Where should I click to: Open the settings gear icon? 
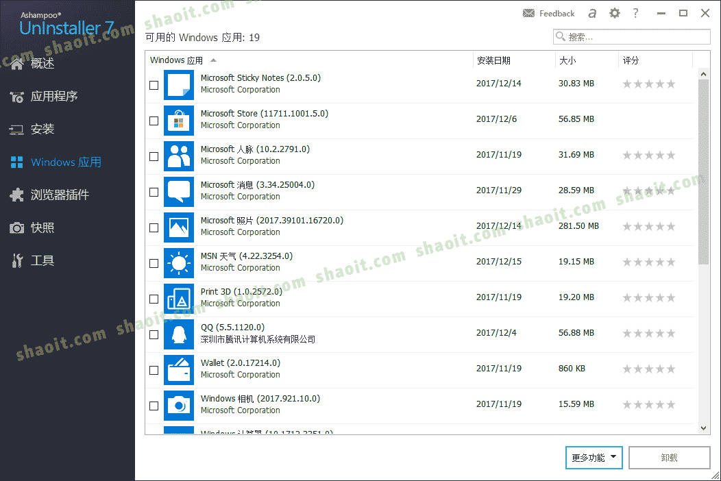click(614, 13)
